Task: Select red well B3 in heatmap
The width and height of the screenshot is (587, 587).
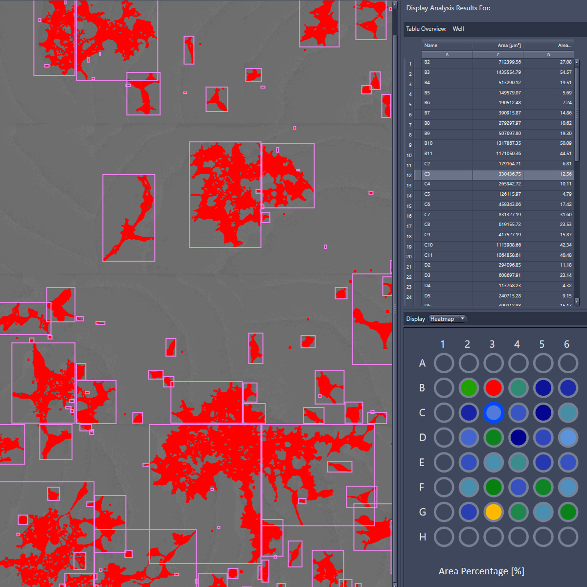Action: click(494, 388)
